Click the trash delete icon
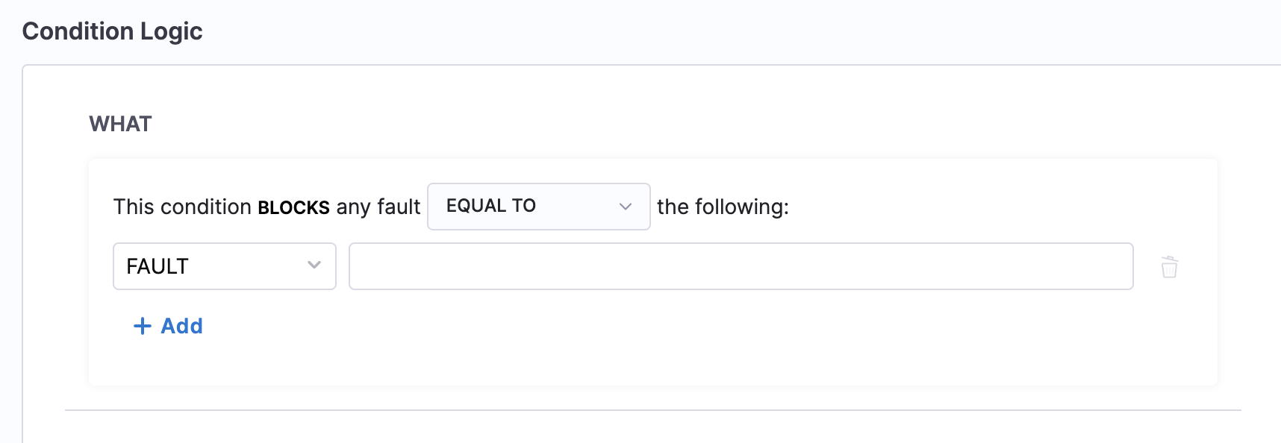1281x443 pixels. (1169, 266)
